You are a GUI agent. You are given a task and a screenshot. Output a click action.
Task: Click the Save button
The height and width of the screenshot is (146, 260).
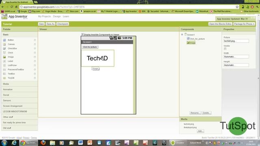(41, 24)
